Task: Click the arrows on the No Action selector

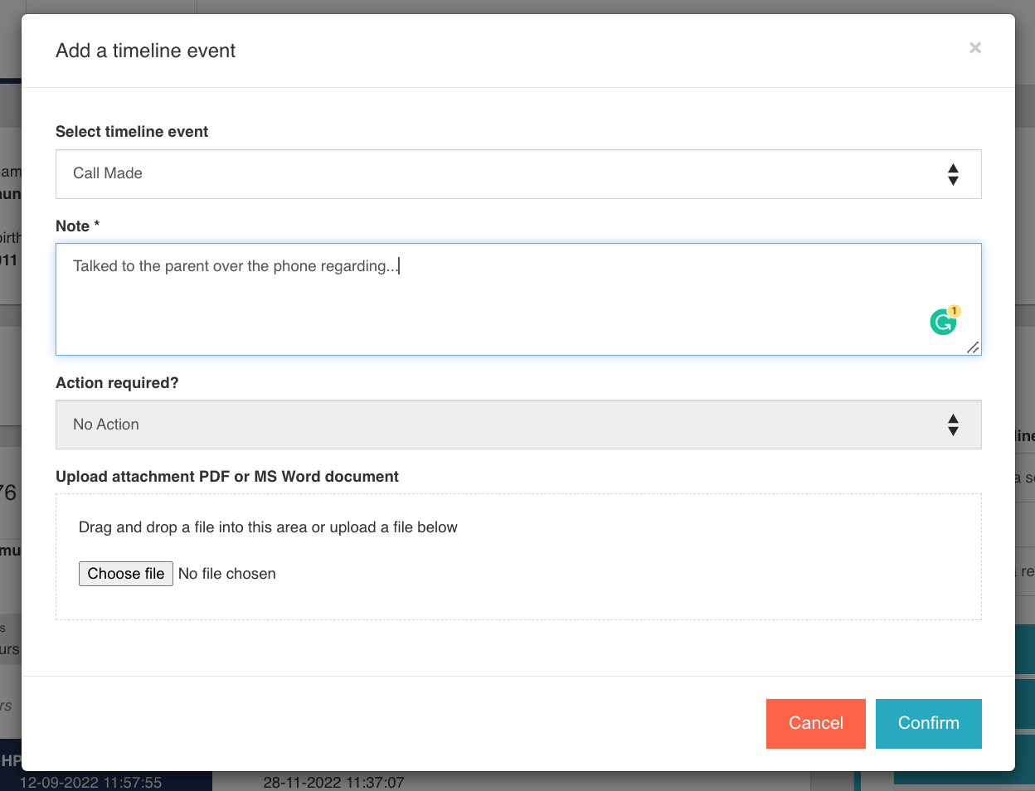Action: (953, 425)
